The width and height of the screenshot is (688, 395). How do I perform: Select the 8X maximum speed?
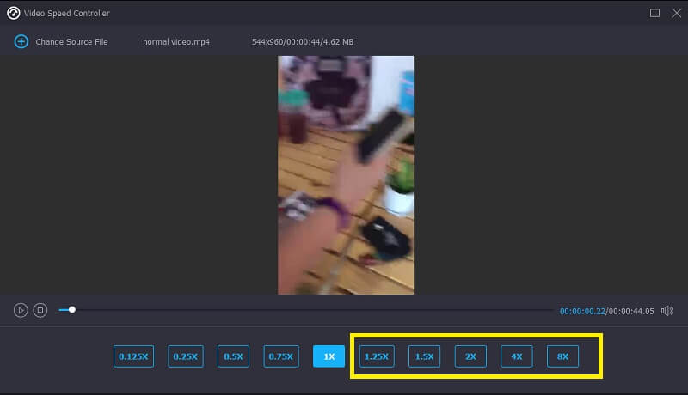pyautogui.click(x=562, y=356)
